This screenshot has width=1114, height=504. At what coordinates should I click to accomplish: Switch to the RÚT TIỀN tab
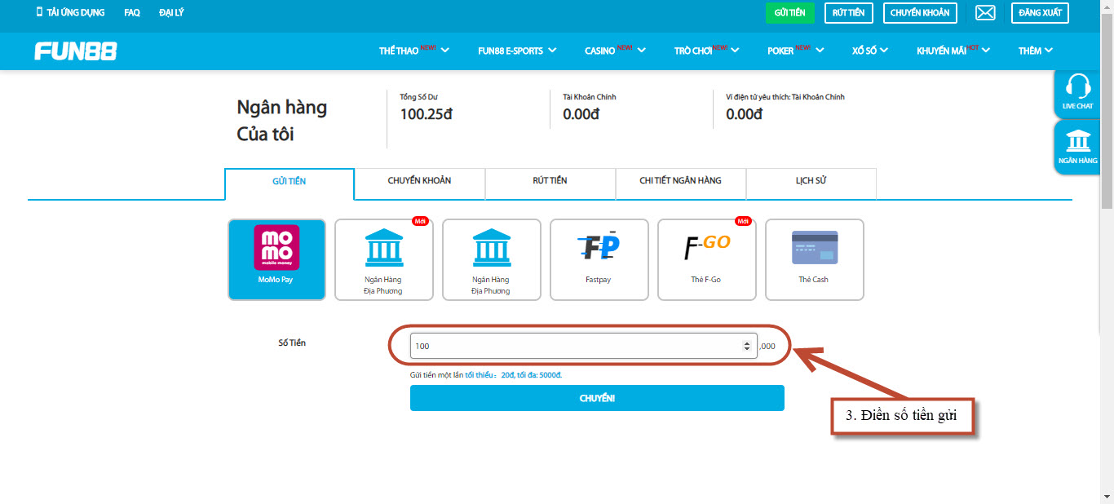(x=550, y=183)
